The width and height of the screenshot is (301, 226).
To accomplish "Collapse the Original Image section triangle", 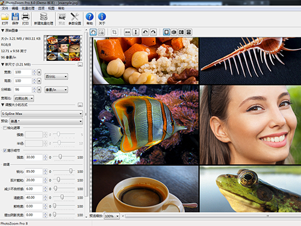I will coord(2,31).
